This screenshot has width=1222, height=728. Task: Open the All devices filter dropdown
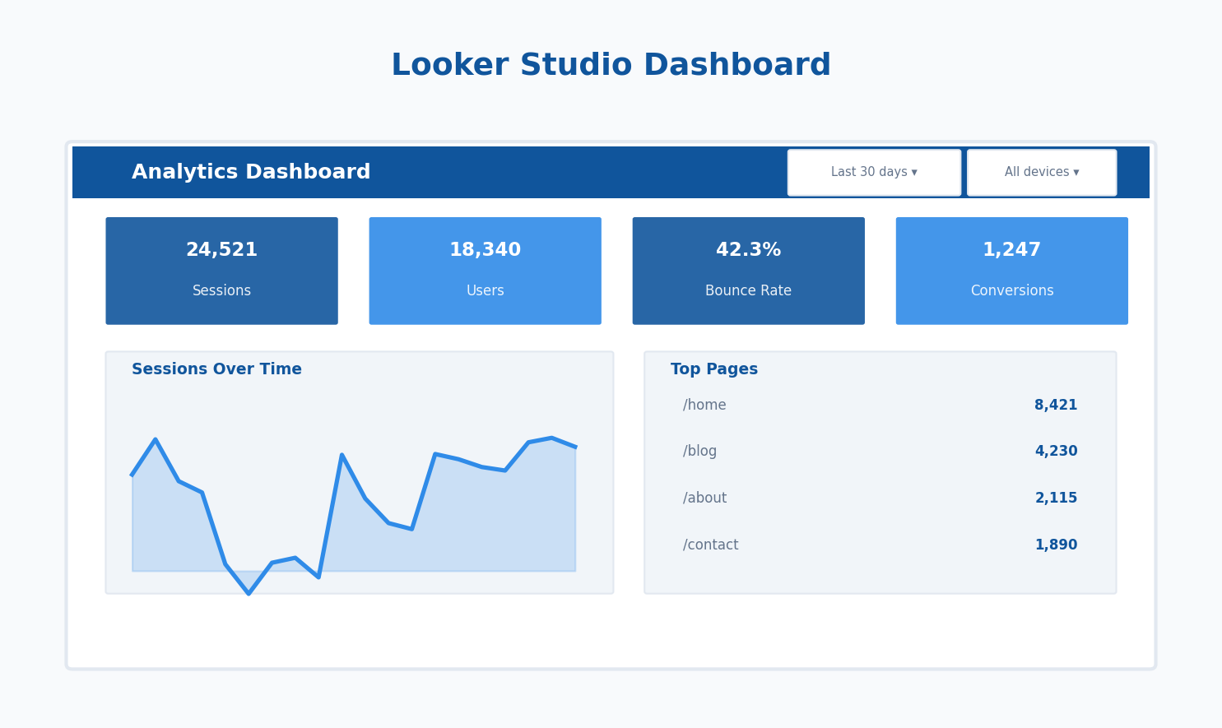click(x=1042, y=172)
